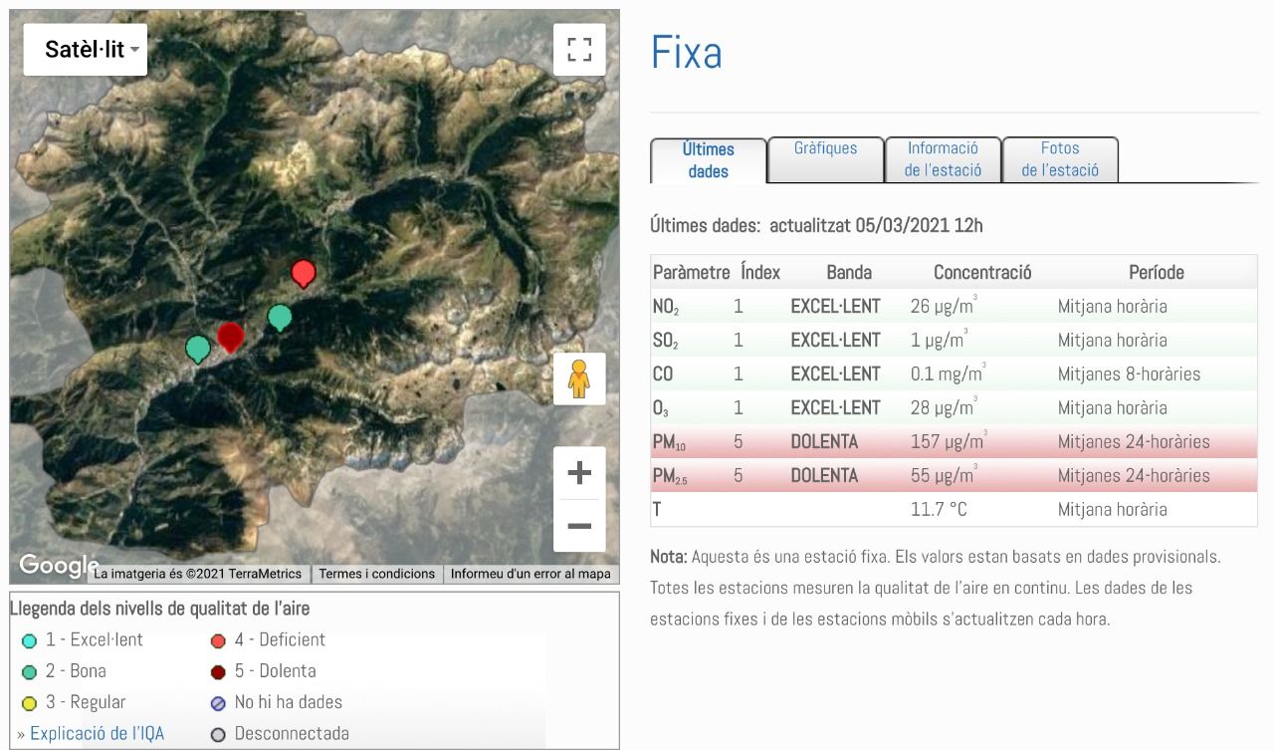Click the dark red 5 - Dolenta swatch
This screenshot has height=750, width=1274.
tap(218, 672)
